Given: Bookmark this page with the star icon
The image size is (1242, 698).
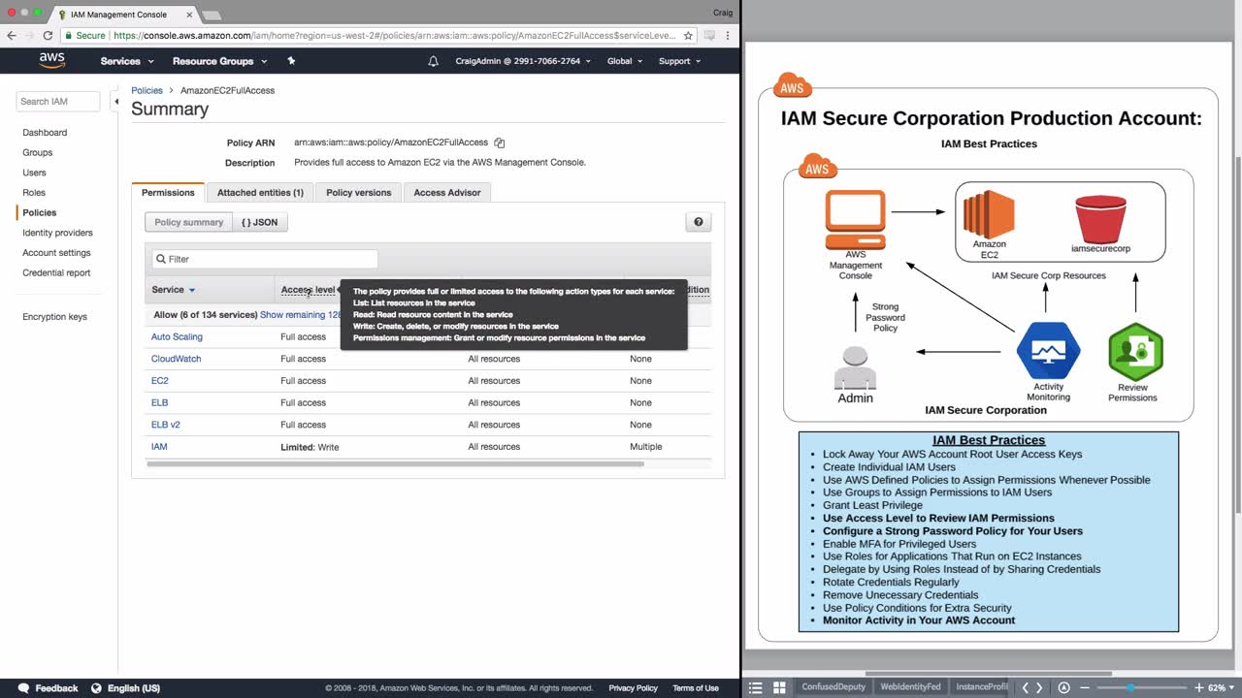Looking at the screenshot, I should [688, 35].
